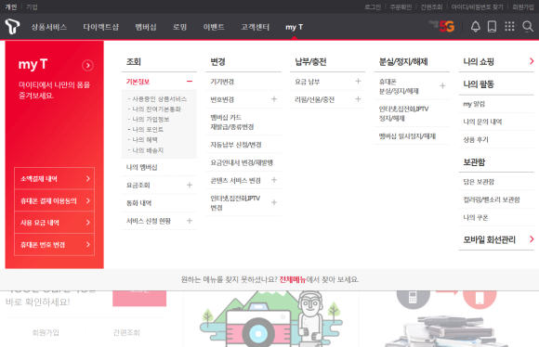The width and height of the screenshot is (539, 347).
Task: Open 컬러링/벨소리 보관함
Action: (x=492, y=199)
